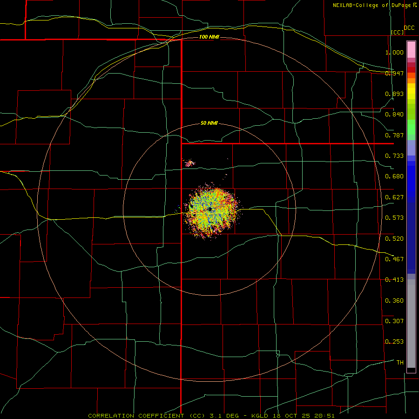Click the 100 NMI range ring label
The width and height of the screenshot is (419, 419).
point(209,37)
